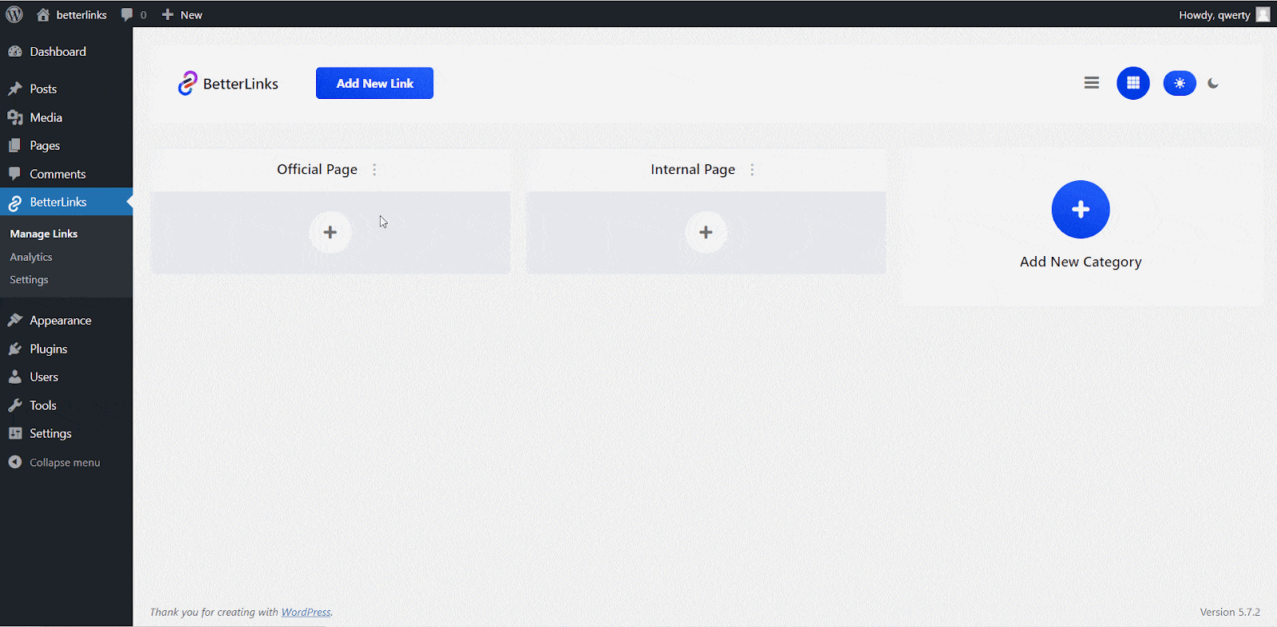Screen dimensions: 1277x627
Task: Open Internal Page three-dot options menu
Action: [x=752, y=169]
